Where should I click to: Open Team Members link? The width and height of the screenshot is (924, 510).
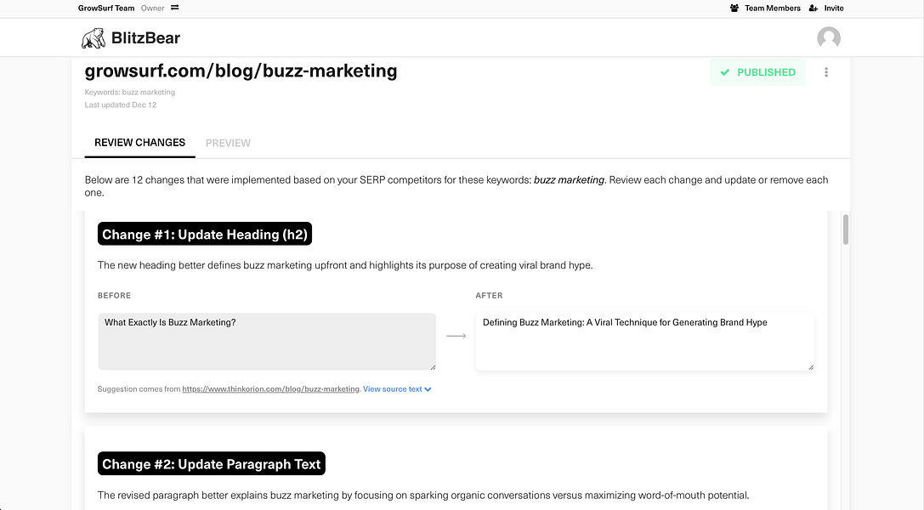772,8
